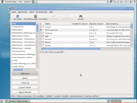Click section list scrollbar down arrow
The width and height of the screenshot is (137, 103).
click(37, 67)
